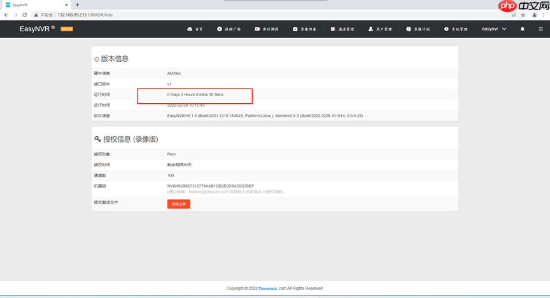Open the 系统管理 system management menu

point(456,29)
